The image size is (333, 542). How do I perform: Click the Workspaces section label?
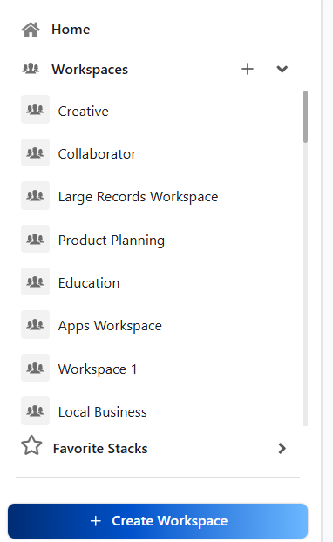[x=90, y=70]
